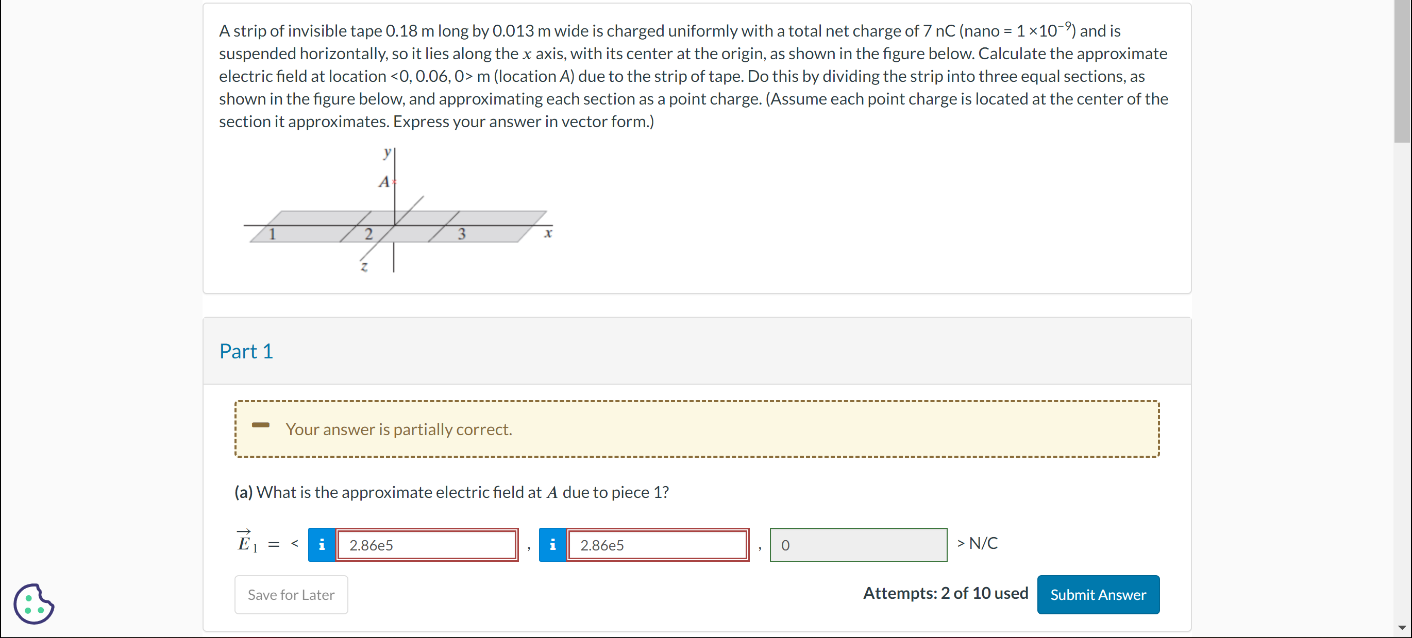Submit Answer for Part 1
Screen dimensions: 1412x638
(x=1098, y=595)
